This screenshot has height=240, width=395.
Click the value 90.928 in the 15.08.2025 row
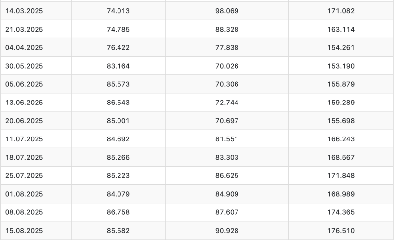(227, 231)
